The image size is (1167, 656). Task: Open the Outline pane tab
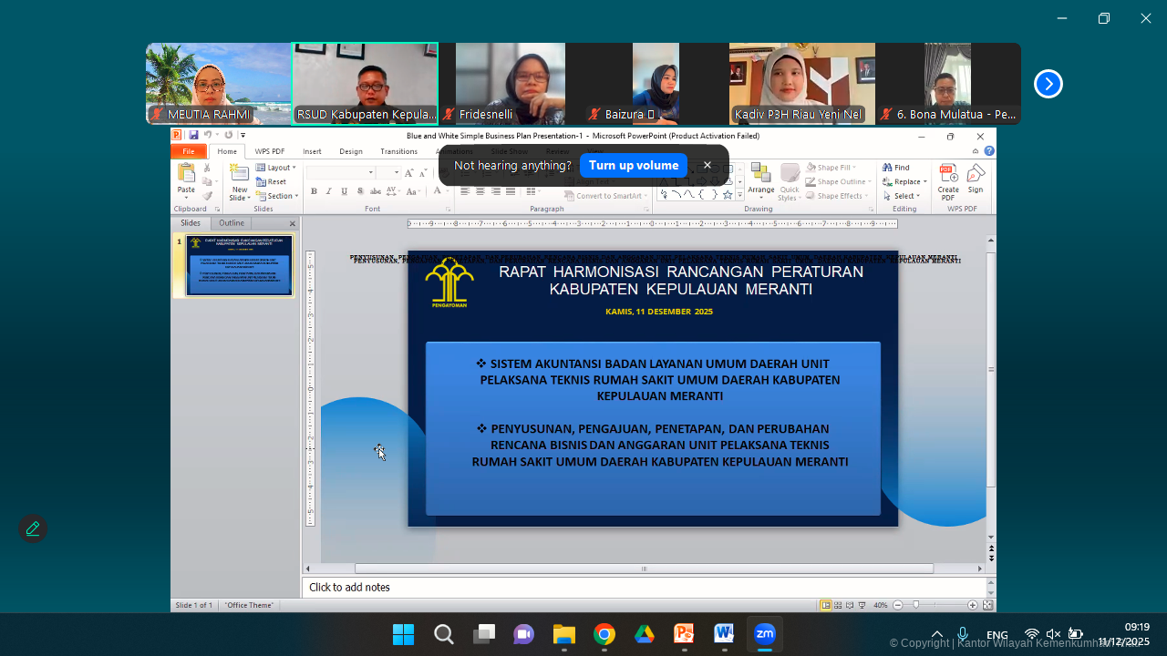[x=232, y=223]
